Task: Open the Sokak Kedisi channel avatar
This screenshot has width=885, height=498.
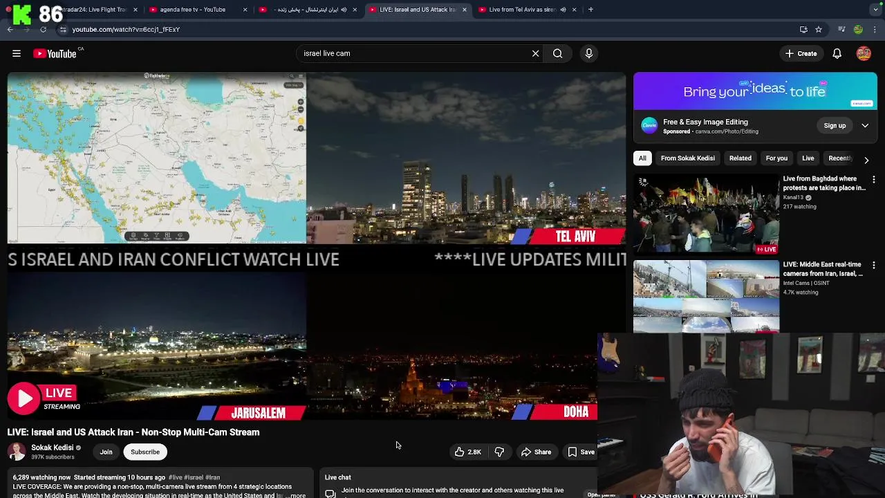Action: [x=17, y=452]
